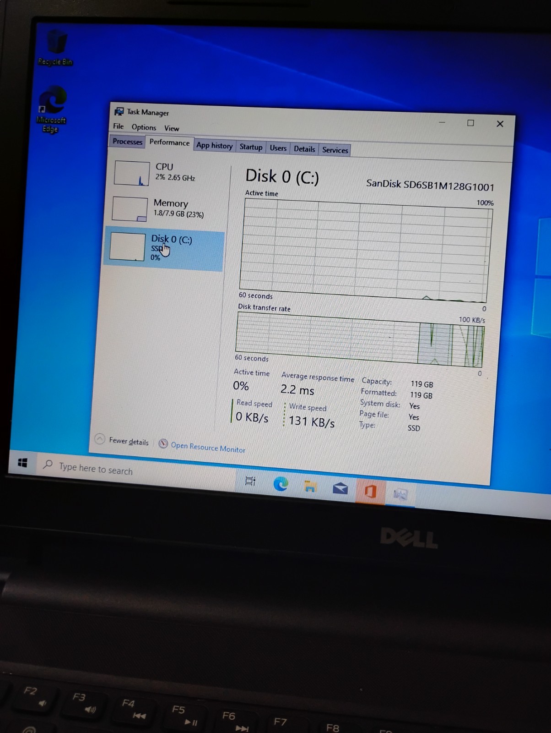Click the Task Manager title bar icon
The height and width of the screenshot is (733, 551).
(119, 111)
